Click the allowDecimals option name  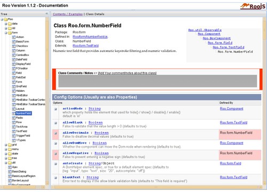(75, 133)
